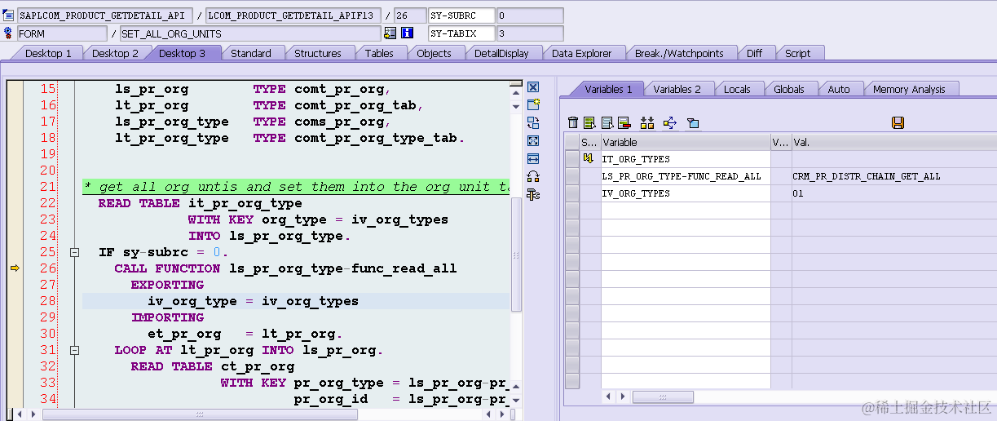Image resolution: width=997 pixels, height=421 pixels.
Task: Open the Script tab
Action: pos(797,53)
